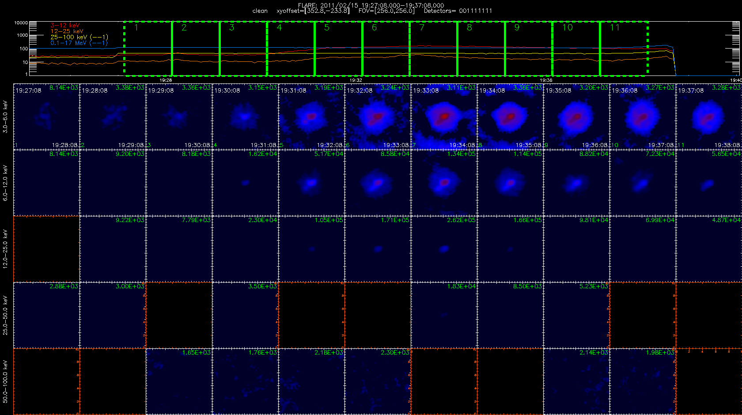The width and height of the screenshot is (742, 415).
Task: Select interval 7 marker in light curve
Action: tap(422, 28)
